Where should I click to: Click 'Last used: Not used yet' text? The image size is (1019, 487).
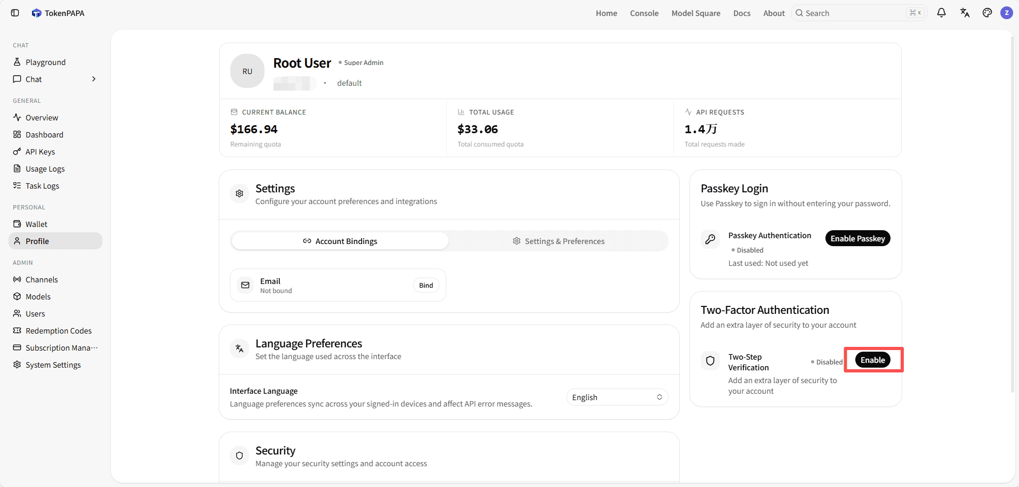[x=768, y=263]
